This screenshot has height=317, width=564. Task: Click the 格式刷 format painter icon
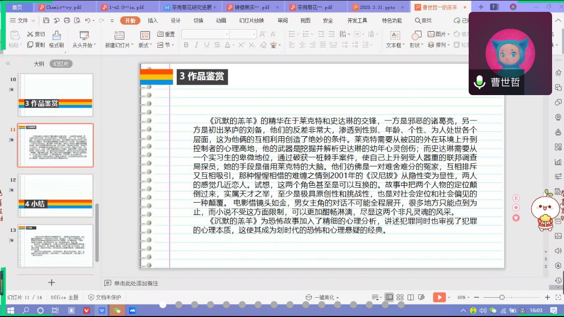[x=56, y=36]
